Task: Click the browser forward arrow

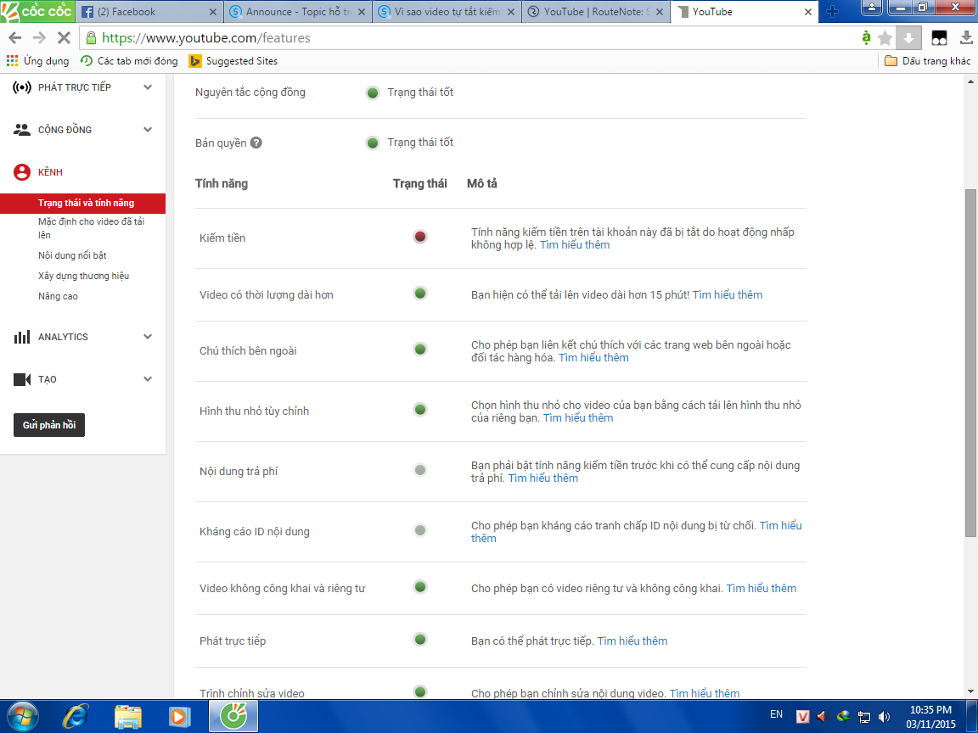Action: pyautogui.click(x=39, y=38)
